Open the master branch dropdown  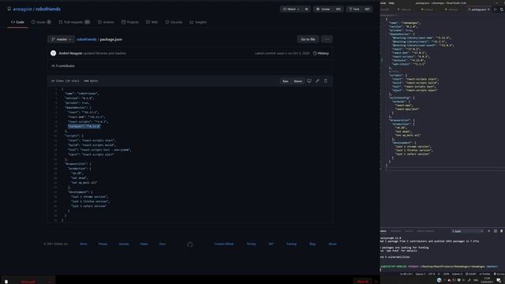point(62,39)
